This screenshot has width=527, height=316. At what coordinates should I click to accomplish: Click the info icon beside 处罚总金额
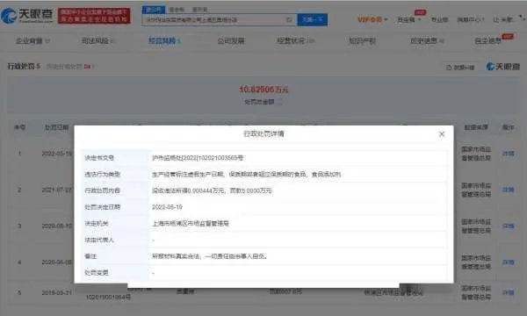point(279,102)
